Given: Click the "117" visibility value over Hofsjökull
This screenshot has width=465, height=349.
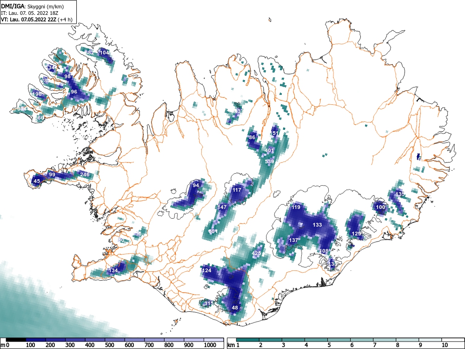Looking at the screenshot, I should 237,190.
